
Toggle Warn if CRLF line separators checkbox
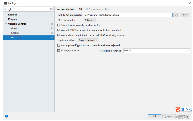coord(59,30)
